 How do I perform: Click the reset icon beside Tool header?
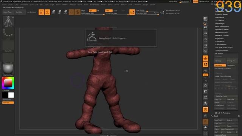(239, 116)
